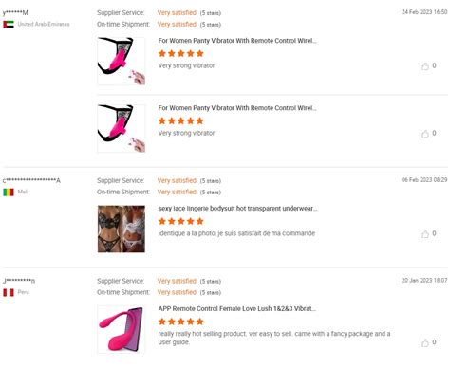This screenshot has height=368, width=450.
Task: Open the APP Remote Control product thumbnail
Action: click(122, 329)
